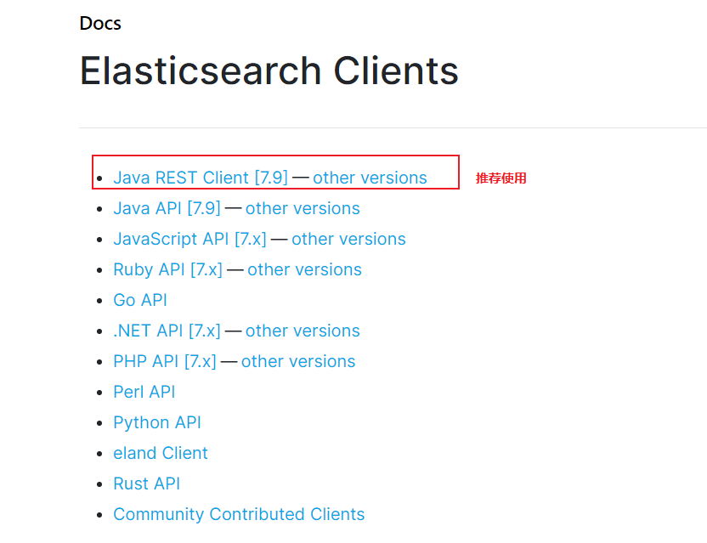Screen dimensions: 707x543
Task: Open the PHP API [7.x] link
Action: 165,362
